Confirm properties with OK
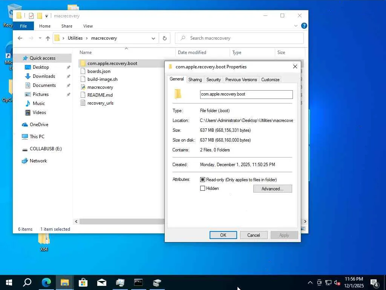Image resolution: width=386 pixels, height=290 pixels. point(223,235)
